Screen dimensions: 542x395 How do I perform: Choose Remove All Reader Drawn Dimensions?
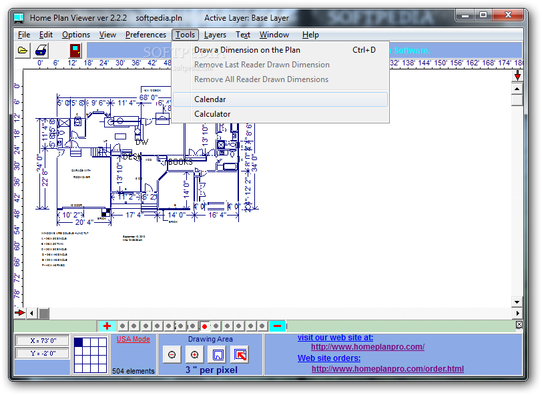pyautogui.click(x=280, y=79)
